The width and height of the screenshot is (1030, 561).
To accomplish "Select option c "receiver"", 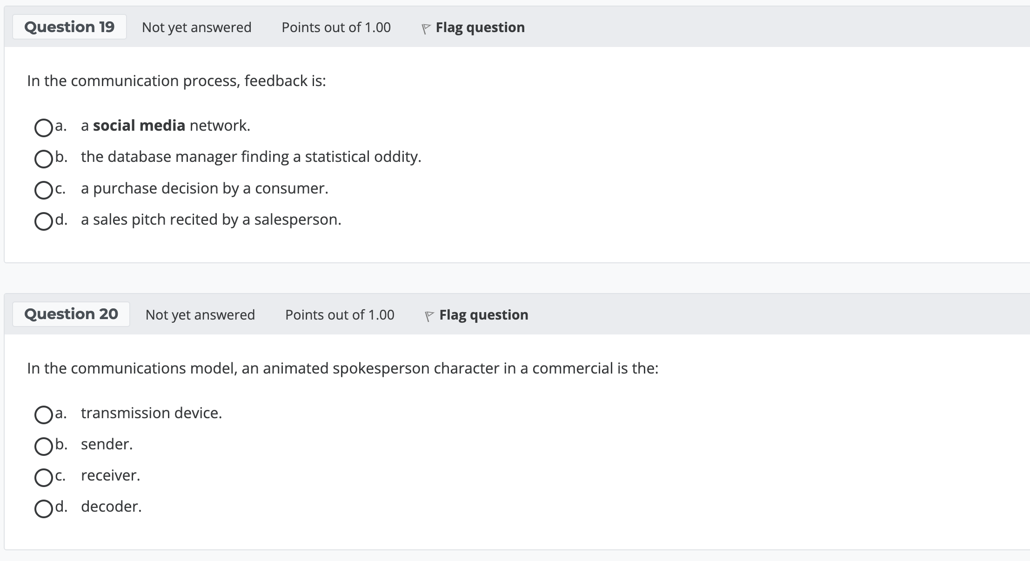I will (43, 477).
